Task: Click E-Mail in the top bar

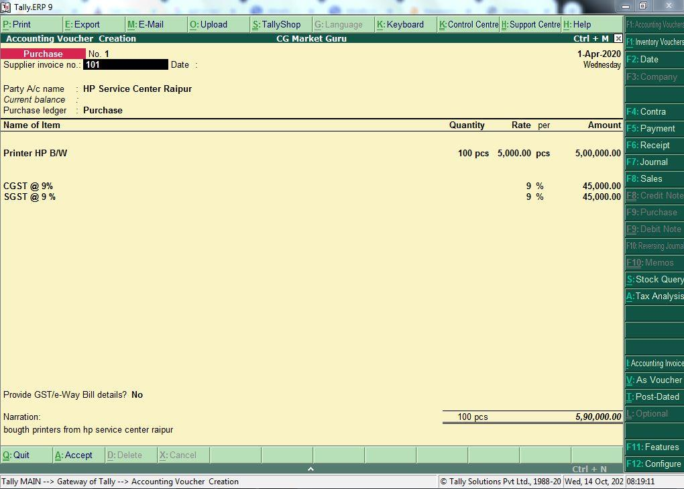Action: tap(146, 24)
